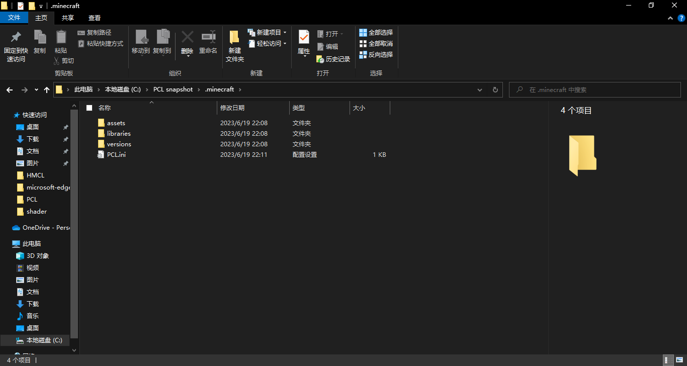Enable 全部选择 to select all items
687x366 pixels.
(376, 32)
